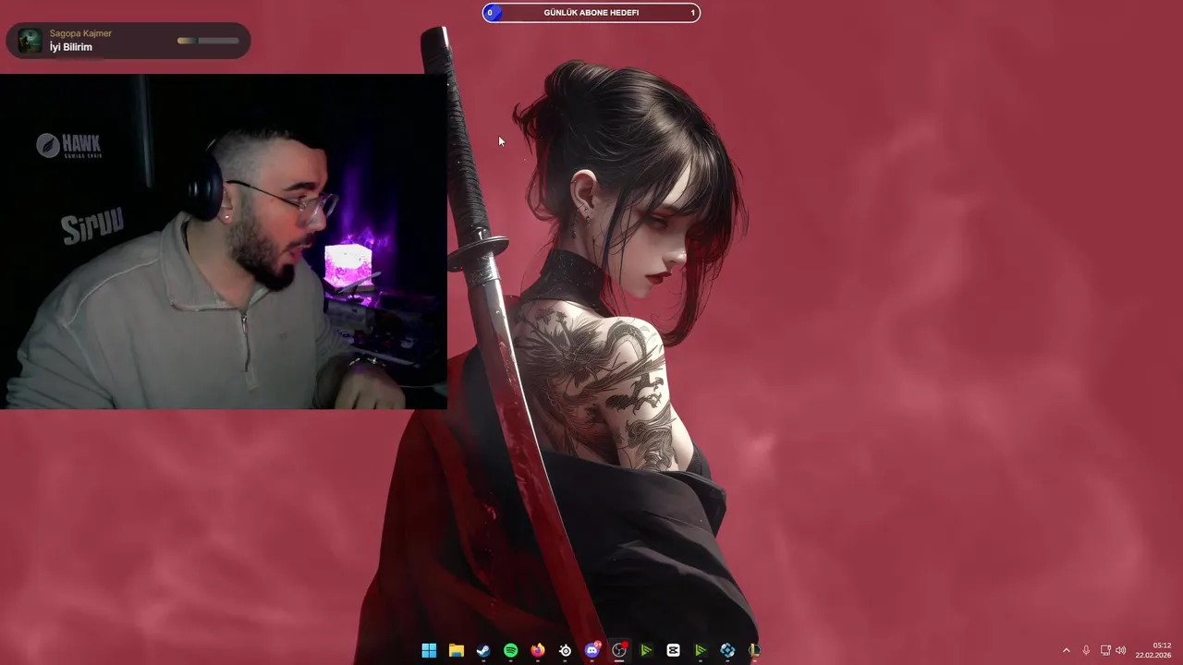The width and height of the screenshot is (1183, 665).
Task: Click the artist name Sagopa Kajmer
Action: tap(80, 33)
